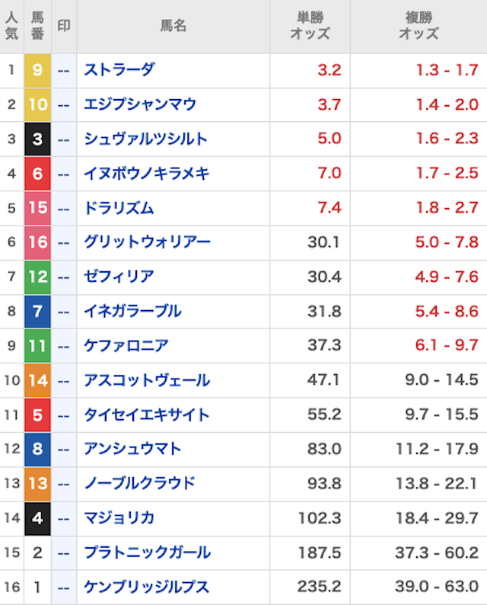
Task: Click the yellow number 9 badge
Action: [x=37, y=70]
